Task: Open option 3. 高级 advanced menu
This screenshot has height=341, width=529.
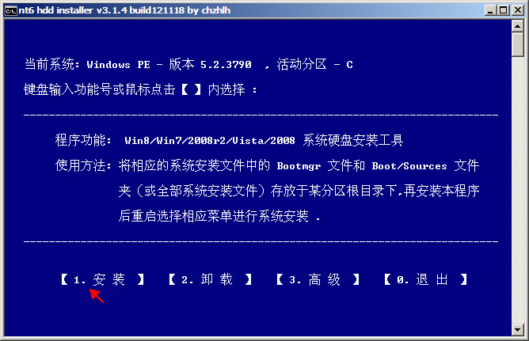Action: pos(318,279)
